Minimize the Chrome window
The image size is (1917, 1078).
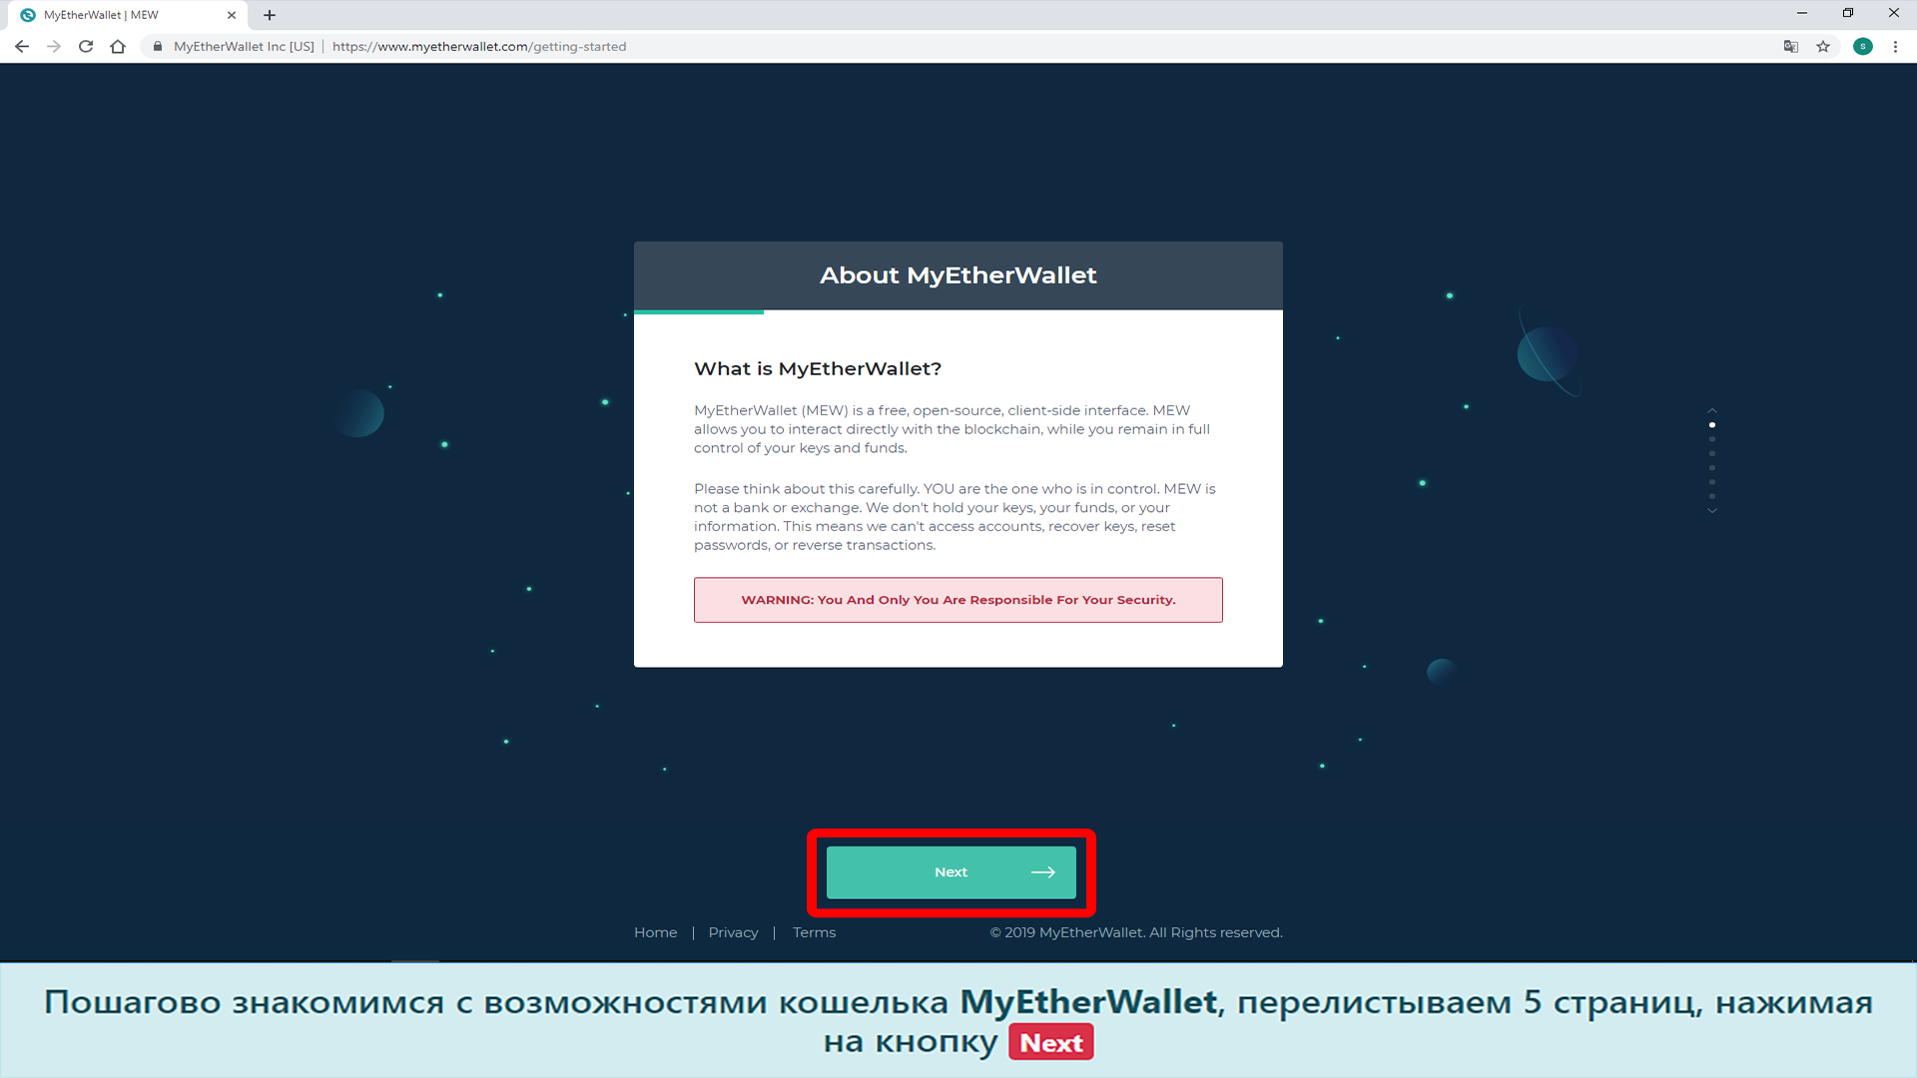click(x=1802, y=13)
